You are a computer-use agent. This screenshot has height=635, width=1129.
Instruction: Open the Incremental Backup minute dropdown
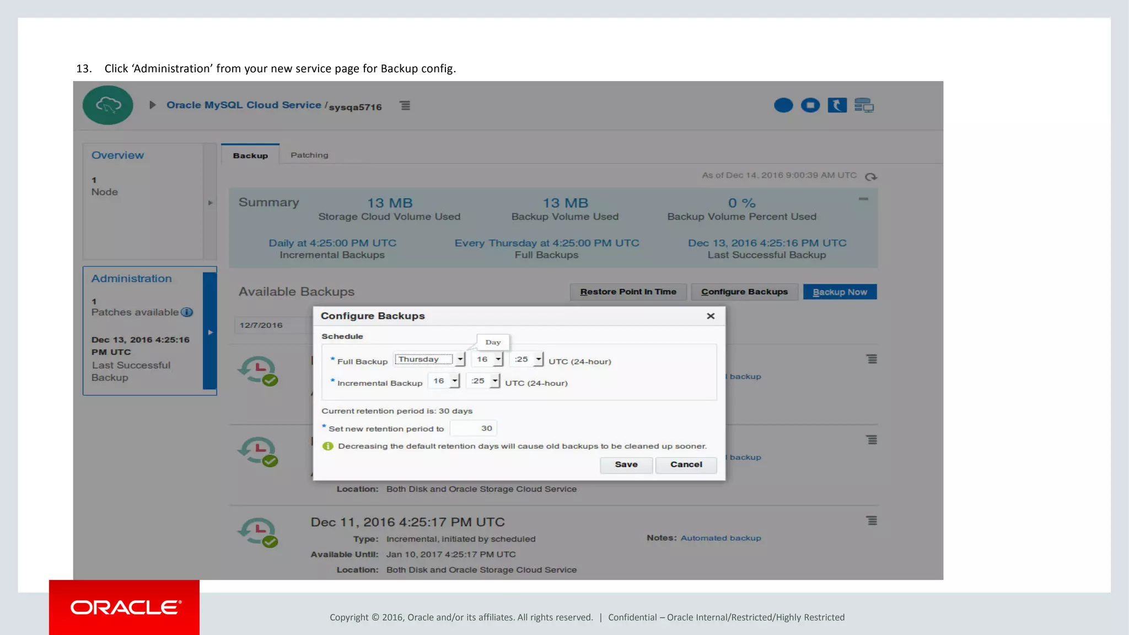tap(483, 381)
